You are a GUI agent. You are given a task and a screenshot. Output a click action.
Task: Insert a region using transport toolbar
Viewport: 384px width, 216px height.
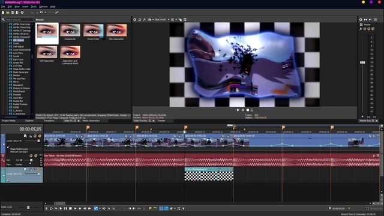click(155, 208)
